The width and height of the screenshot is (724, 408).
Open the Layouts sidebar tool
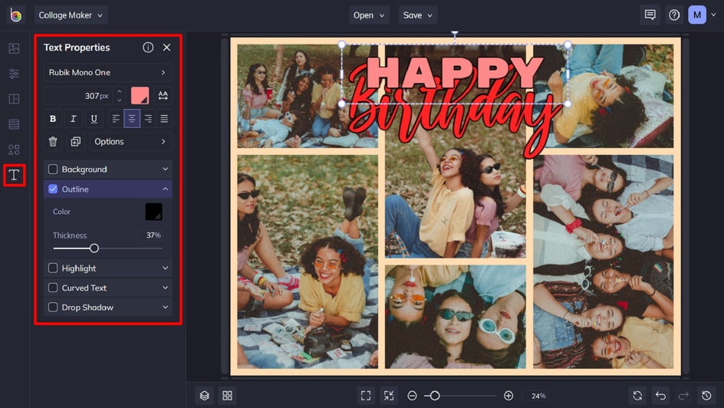point(14,99)
